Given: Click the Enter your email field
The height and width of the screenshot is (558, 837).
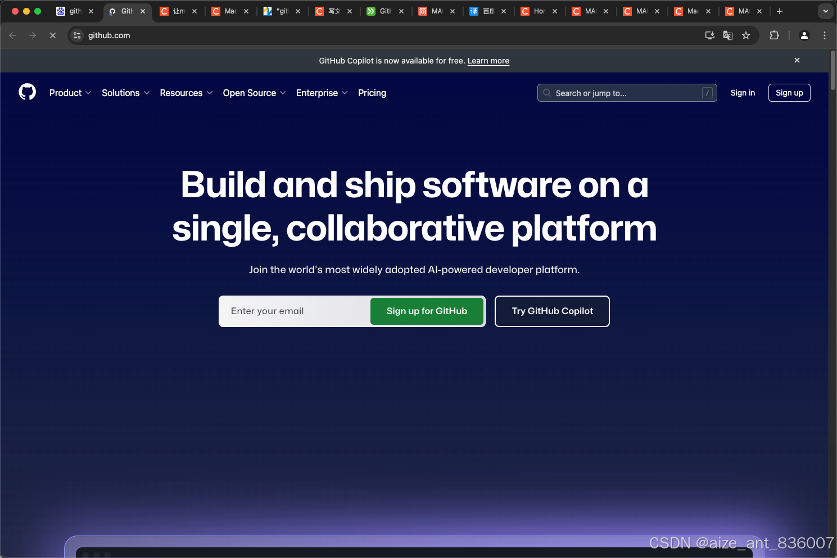Looking at the screenshot, I should [292, 311].
